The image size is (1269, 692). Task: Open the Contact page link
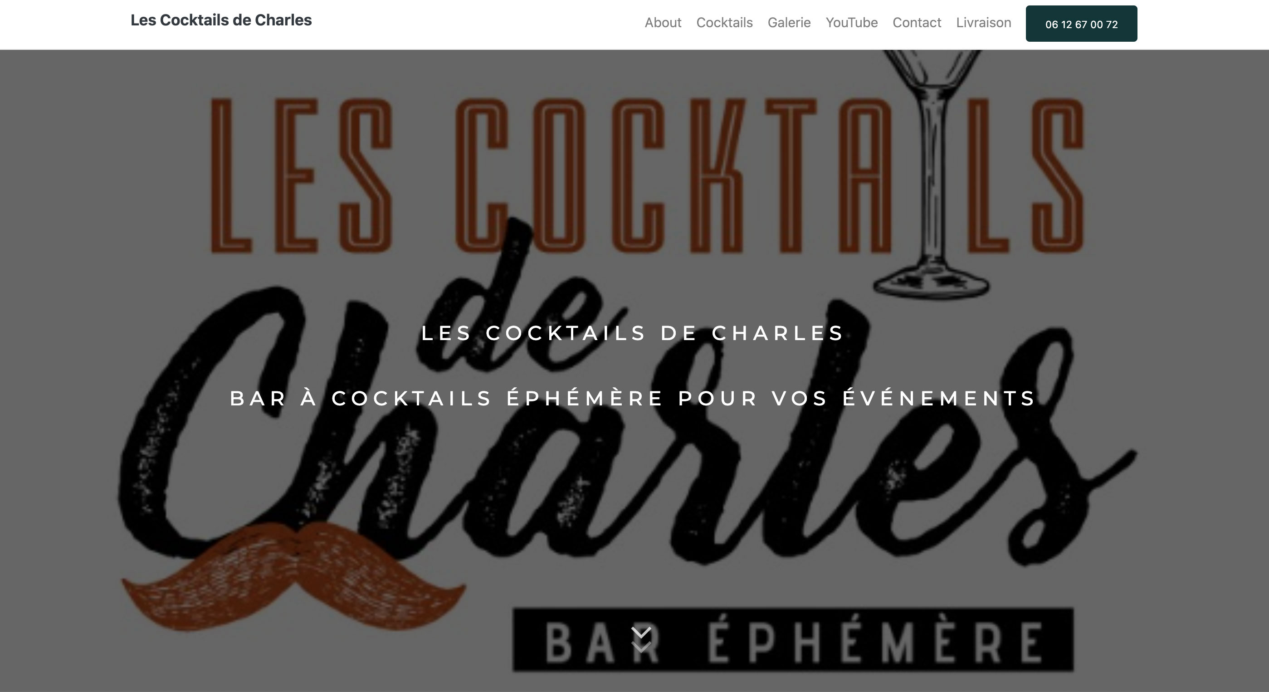[x=916, y=23]
